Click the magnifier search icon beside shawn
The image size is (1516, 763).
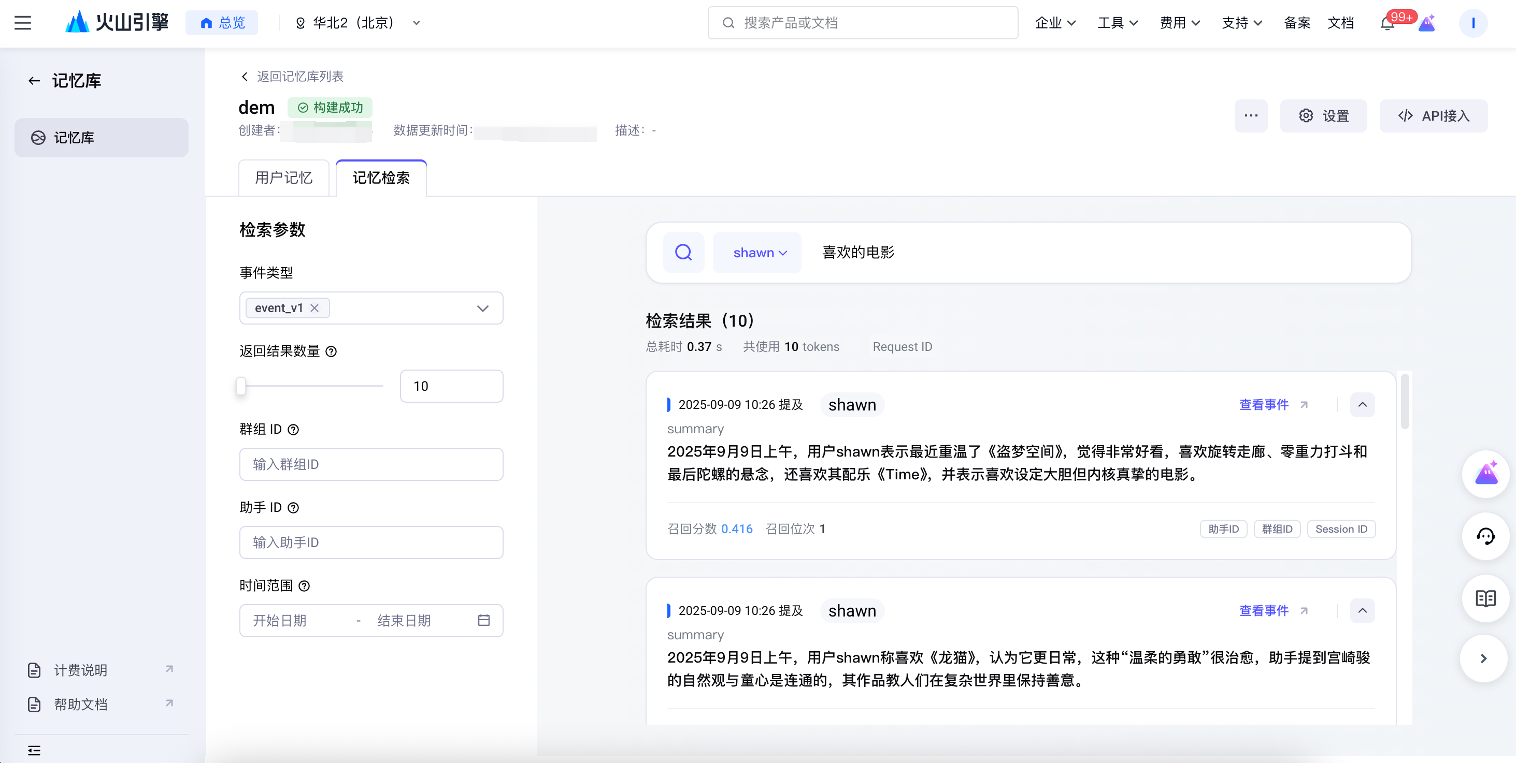tap(683, 253)
